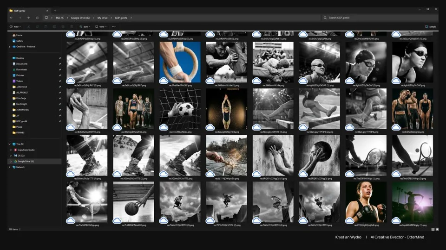The width and height of the screenshot is (446, 250).
Task: Switch to details list view in status bar
Action: [433, 229]
